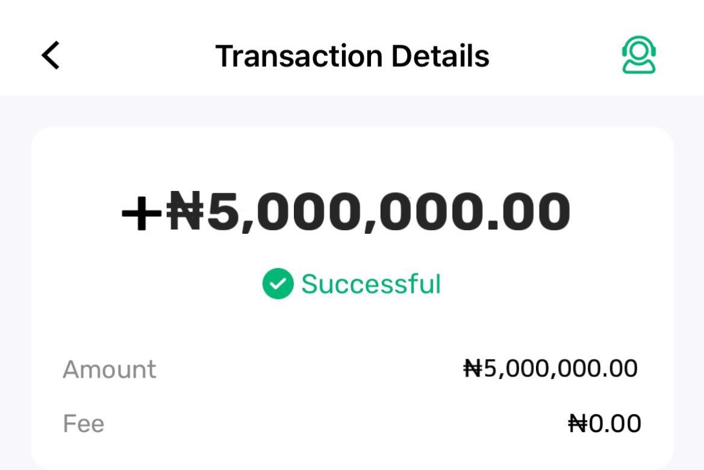Click the Transaction Details title
This screenshot has height=470, width=704.
pyautogui.click(x=352, y=56)
